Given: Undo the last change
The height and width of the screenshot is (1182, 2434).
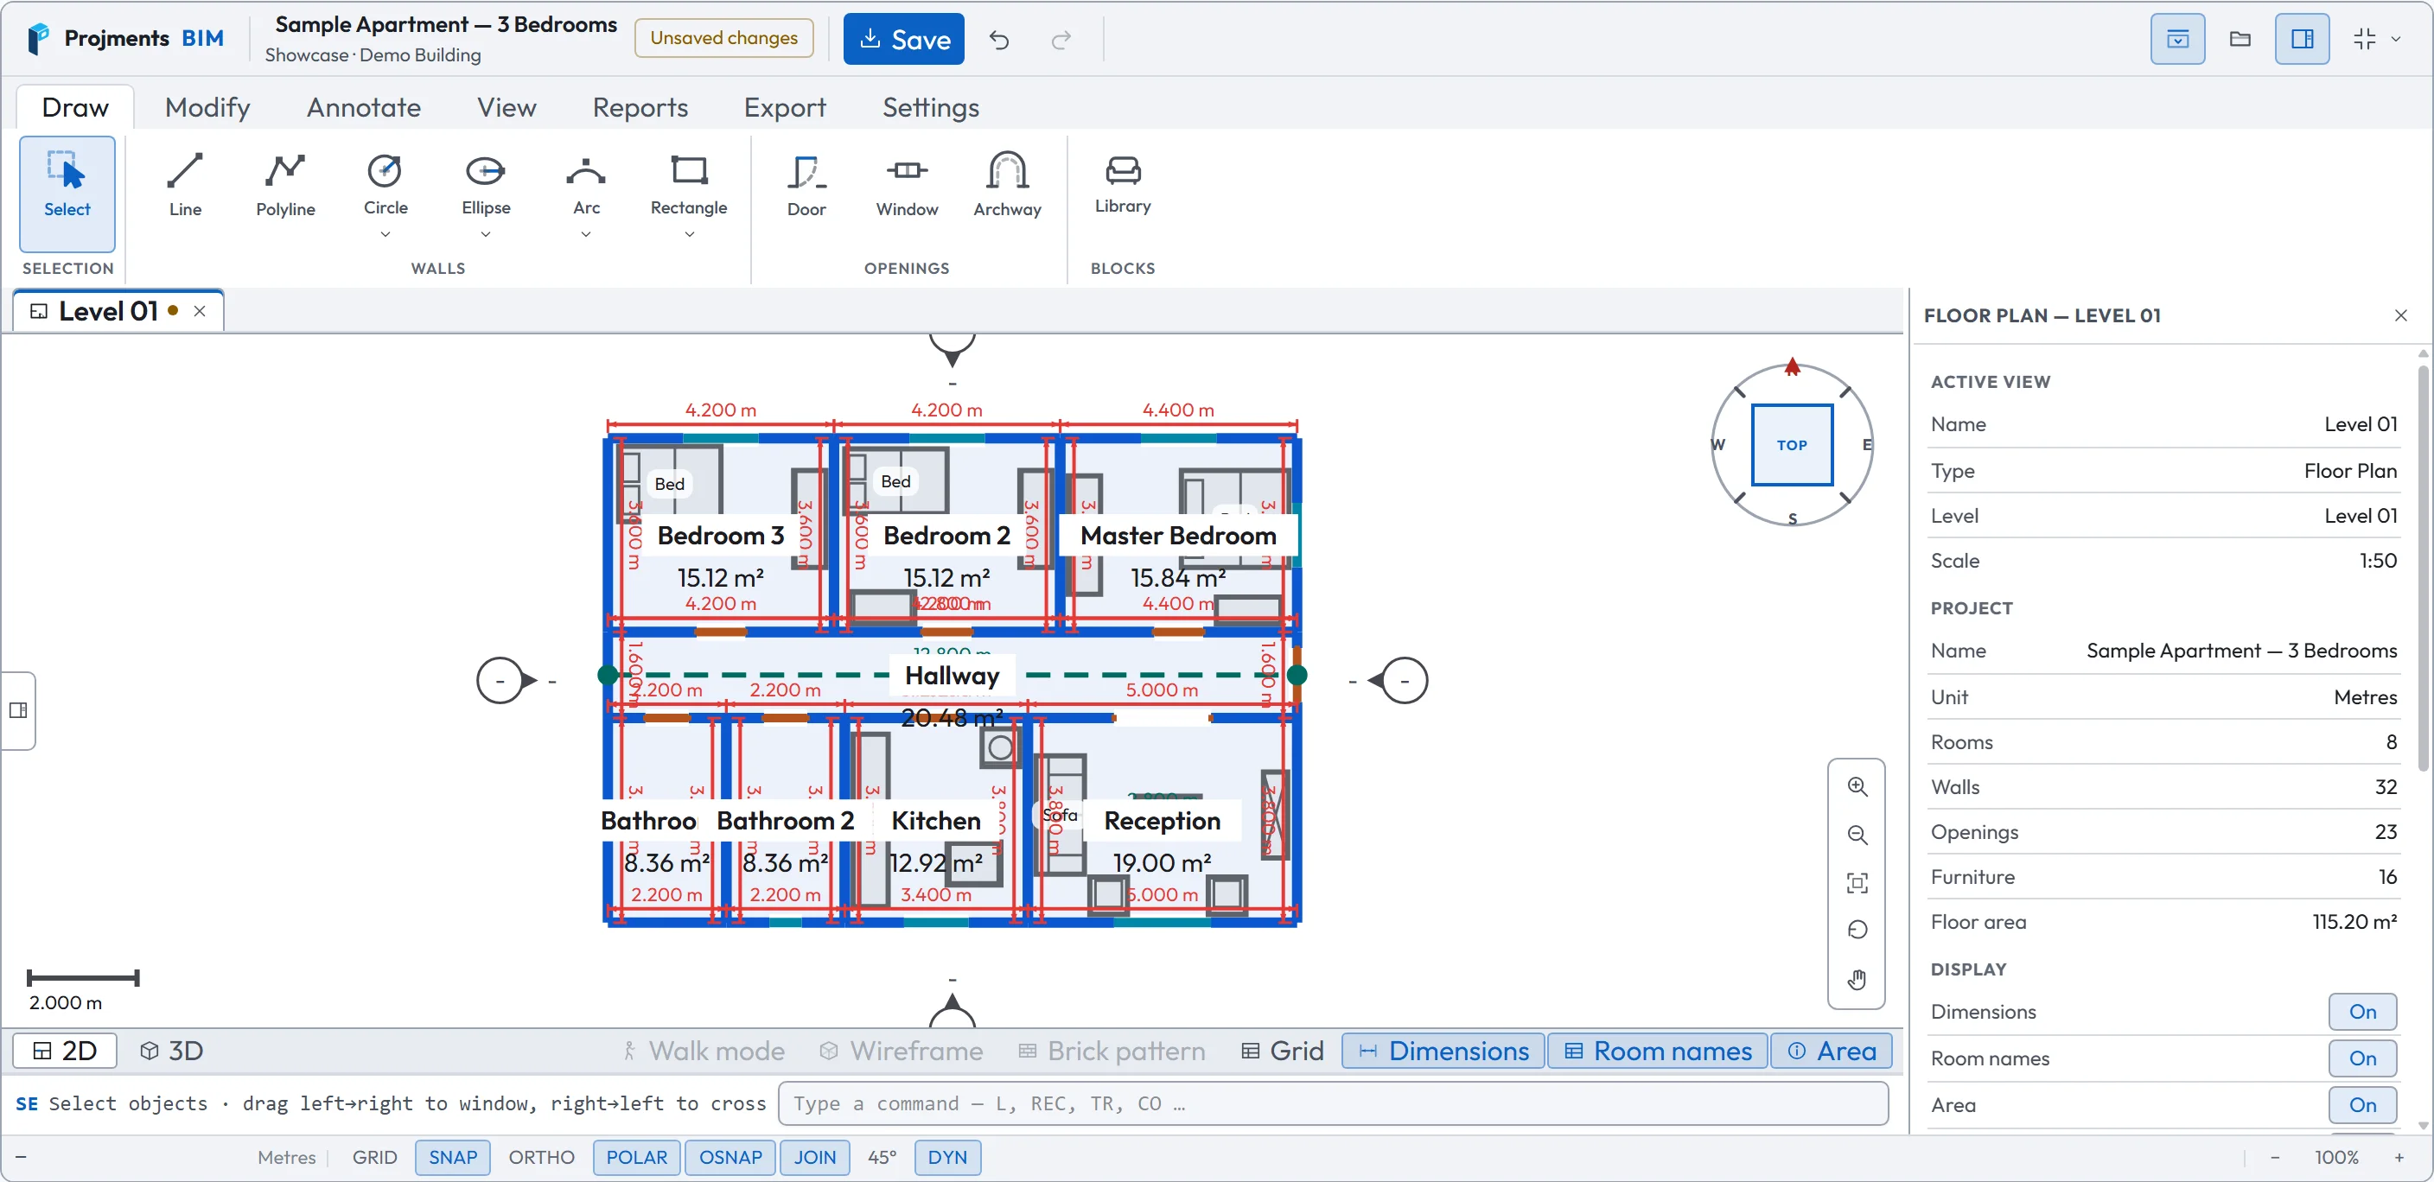Looking at the screenshot, I should tap(998, 40).
